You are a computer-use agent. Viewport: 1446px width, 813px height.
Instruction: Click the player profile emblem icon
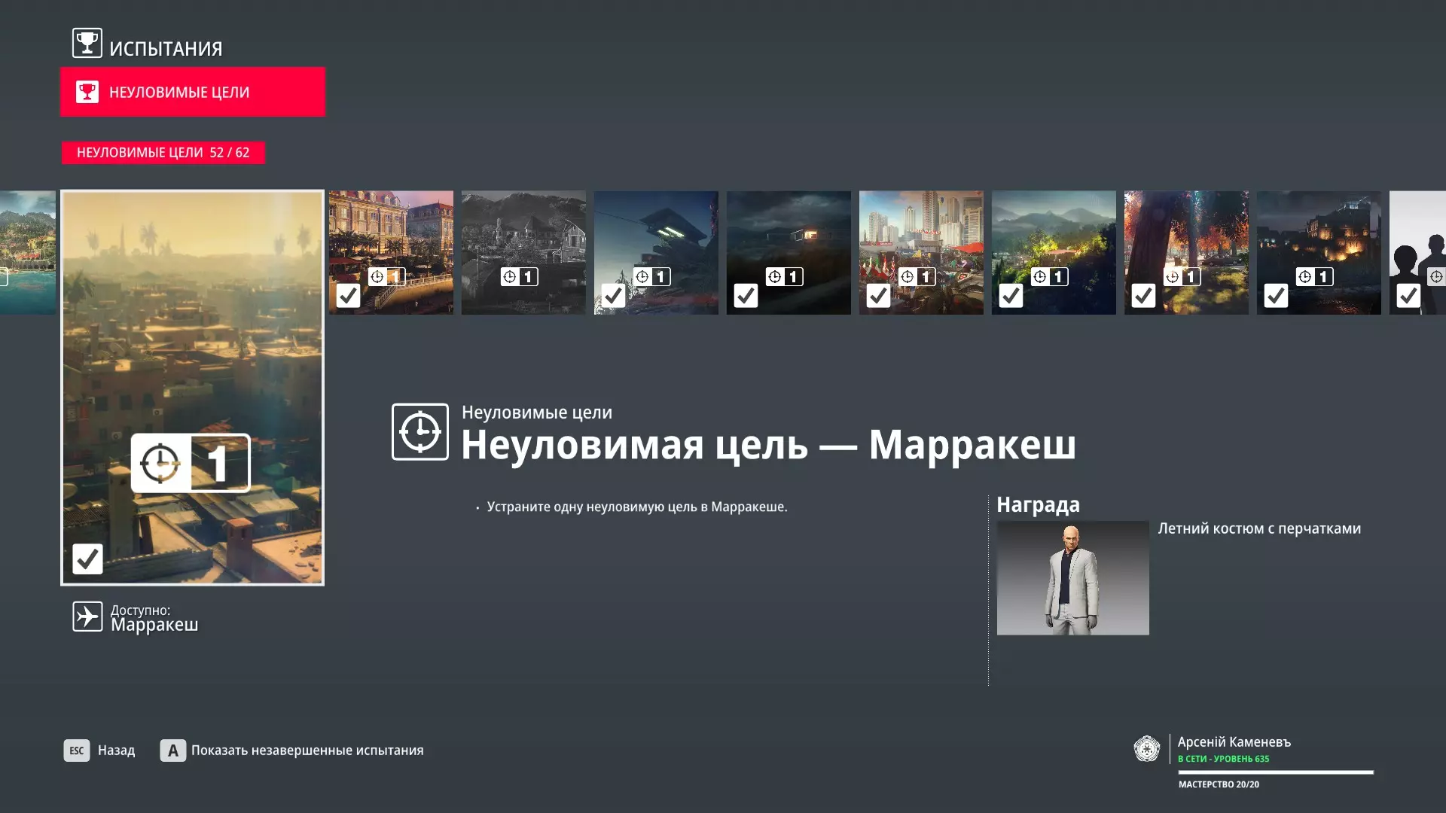pos(1146,749)
